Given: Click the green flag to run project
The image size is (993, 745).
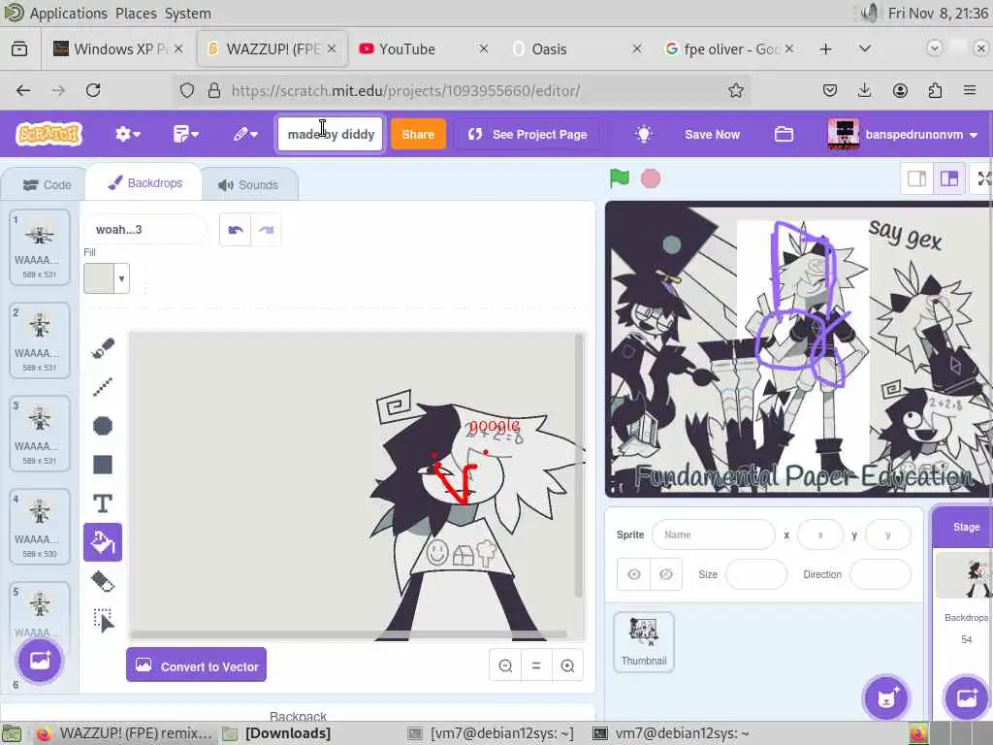Looking at the screenshot, I should (620, 178).
